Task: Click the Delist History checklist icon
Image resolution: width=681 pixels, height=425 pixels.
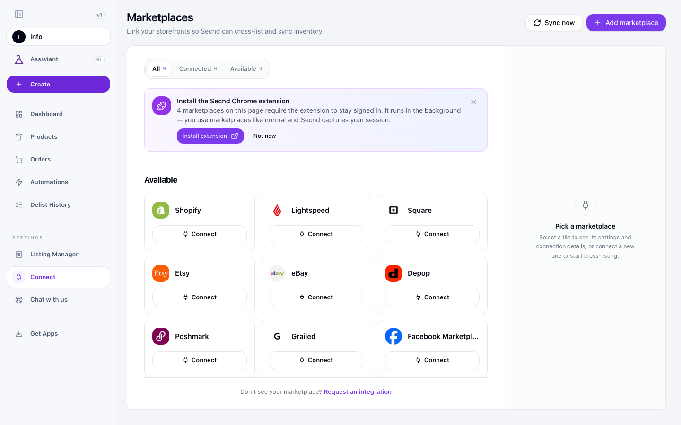Action: pyautogui.click(x=19, y=205)
